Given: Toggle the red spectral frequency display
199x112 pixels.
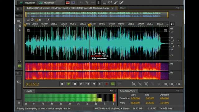Looking at the screenshot, I should [67, 3].
